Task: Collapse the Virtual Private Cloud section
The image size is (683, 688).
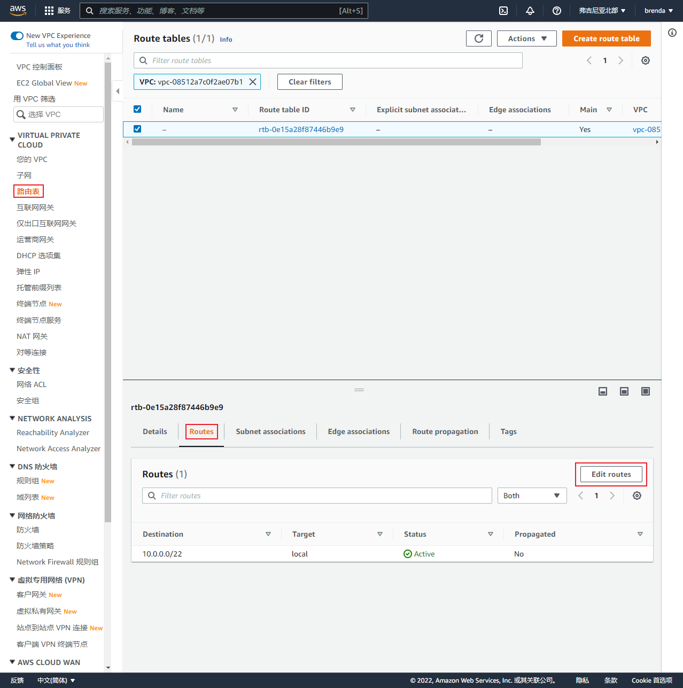Action: 12,140
